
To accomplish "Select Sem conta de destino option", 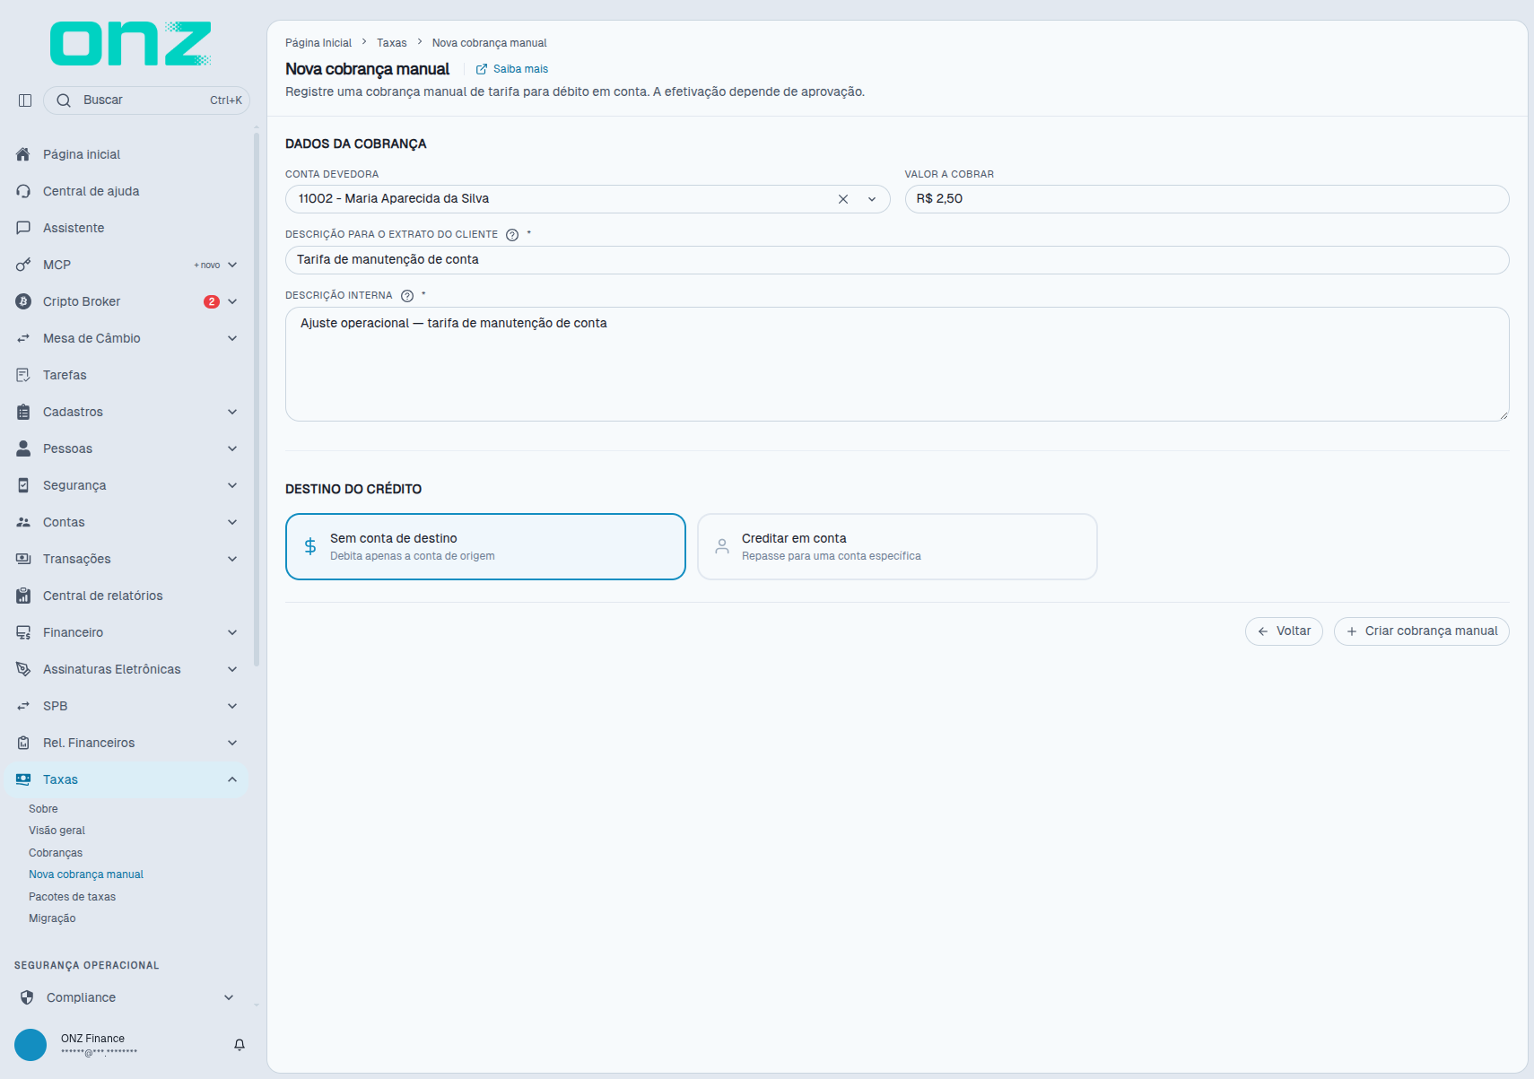I will click(485, 547).
